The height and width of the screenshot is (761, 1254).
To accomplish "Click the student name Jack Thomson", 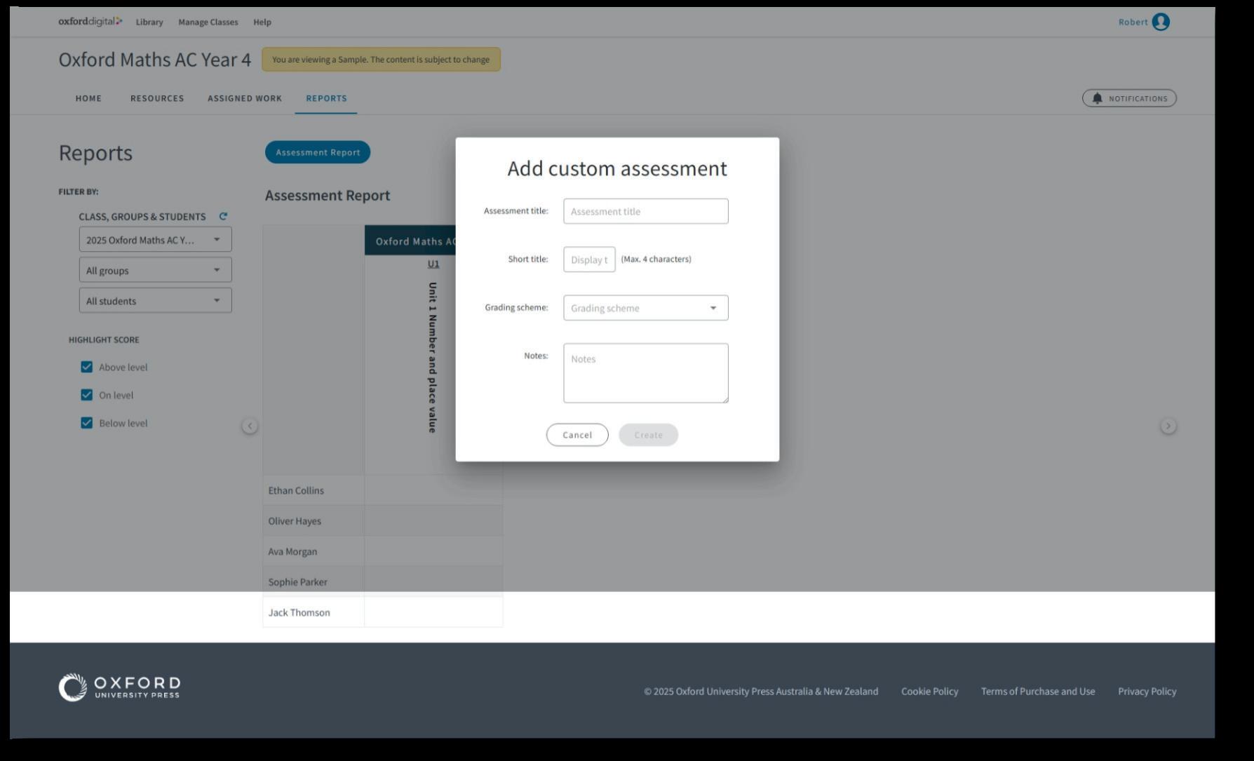I will click(299, 613).
